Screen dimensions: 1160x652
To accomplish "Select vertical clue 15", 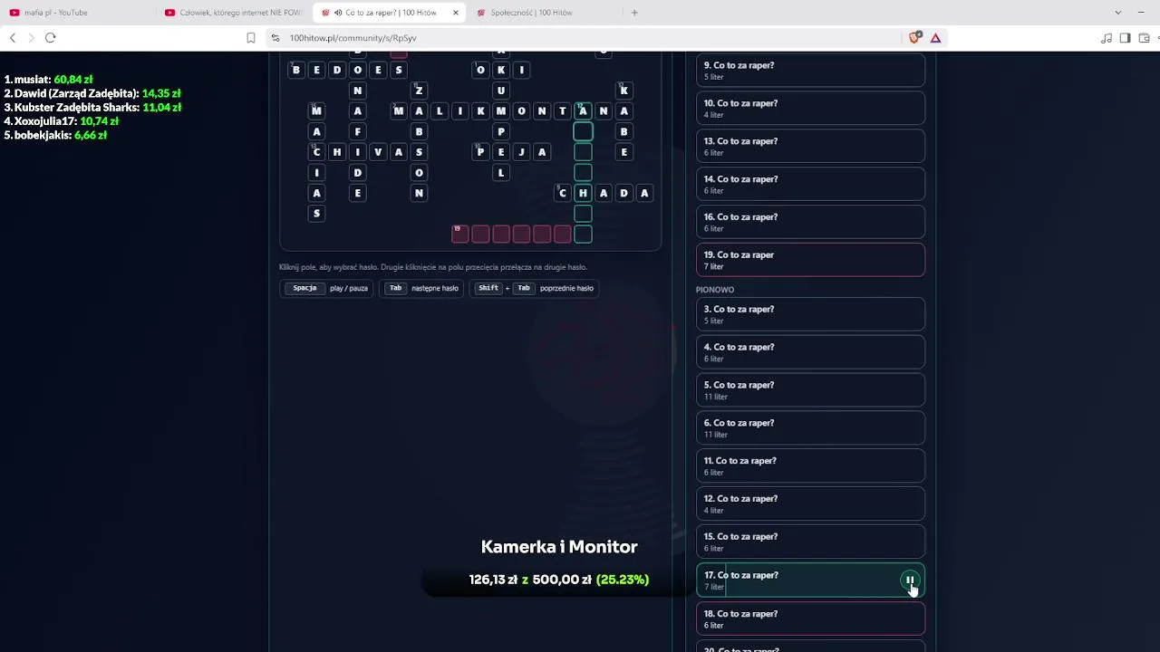I will point(810,542).
